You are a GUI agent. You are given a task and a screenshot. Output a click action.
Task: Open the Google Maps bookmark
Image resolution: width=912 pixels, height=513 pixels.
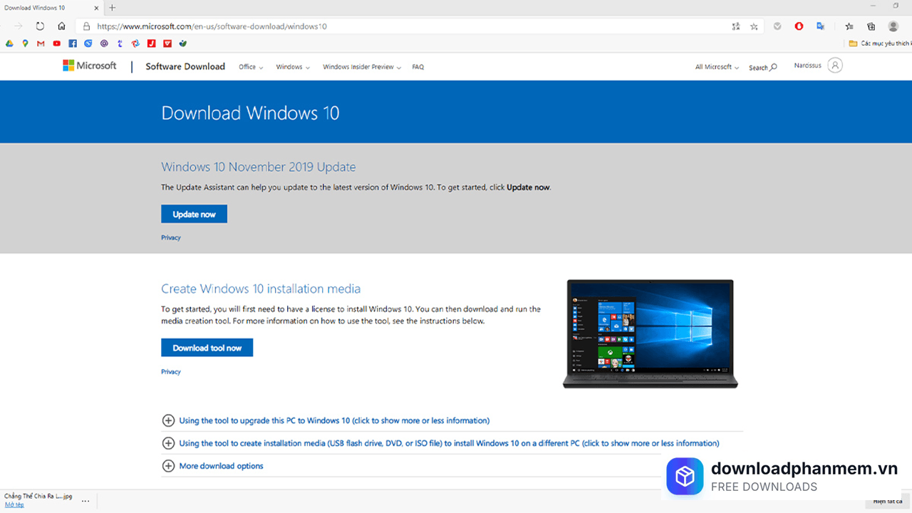[25, 43]
